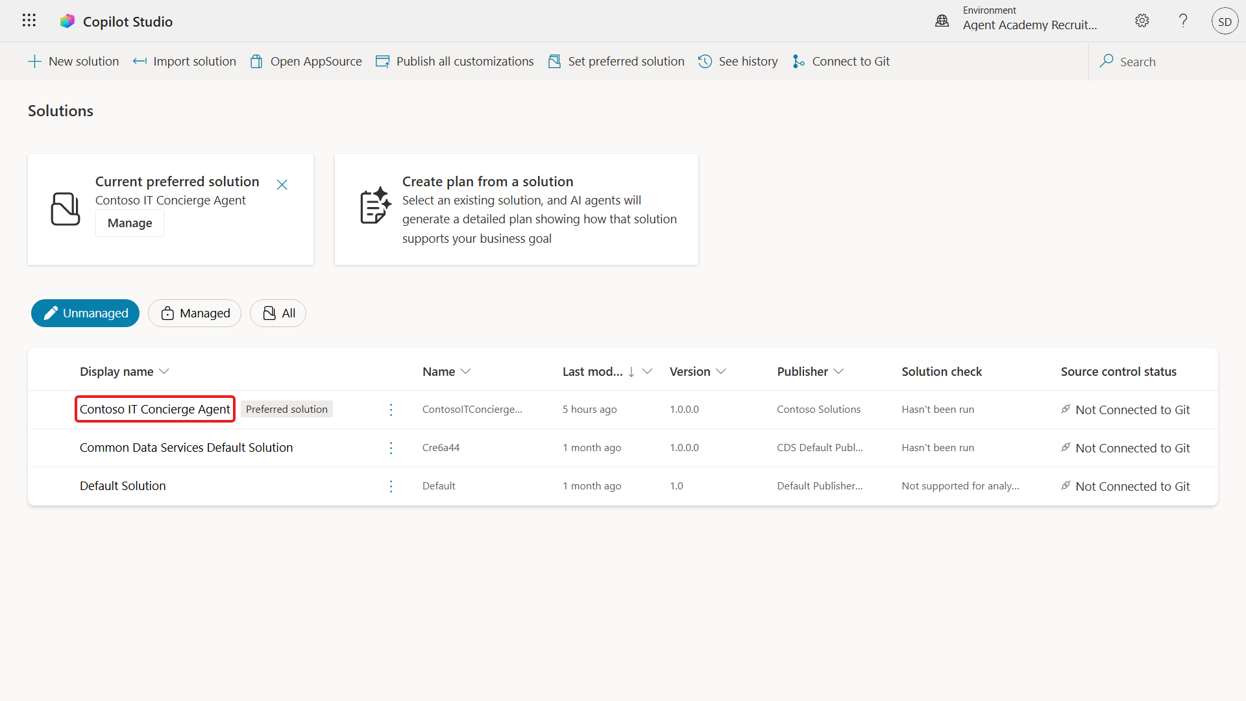
Task: Click Not supported for analy... cell
Action: point(960,486)
